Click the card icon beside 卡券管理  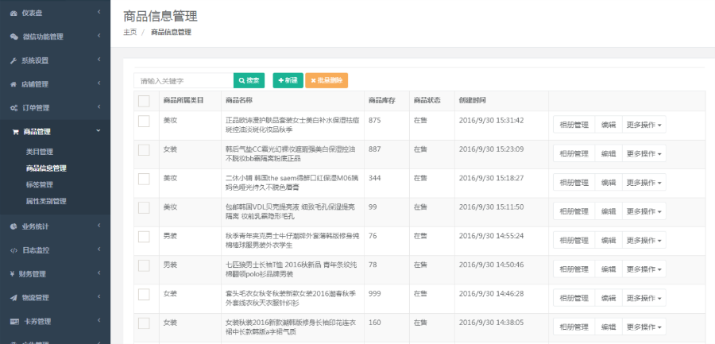14,322
